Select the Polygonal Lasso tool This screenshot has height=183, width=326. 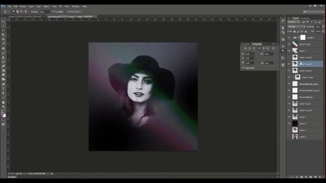pos(3,30)
